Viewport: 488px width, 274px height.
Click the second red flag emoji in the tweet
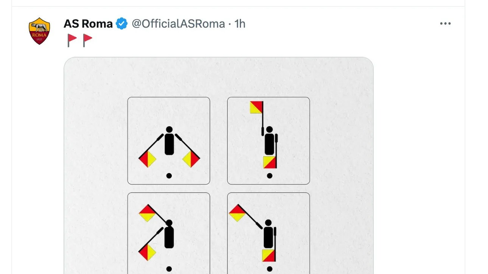(87, 39)
